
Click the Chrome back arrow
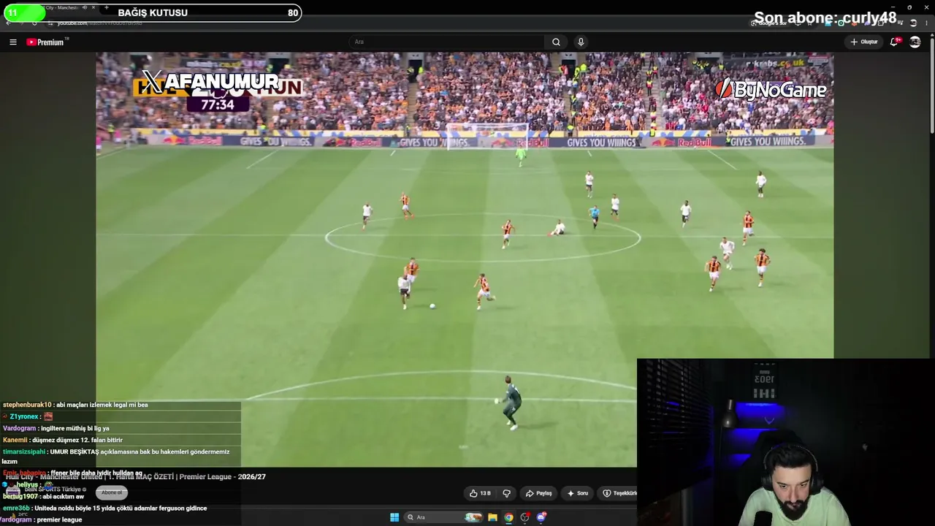pyautogui.click(x=8, y=23)
